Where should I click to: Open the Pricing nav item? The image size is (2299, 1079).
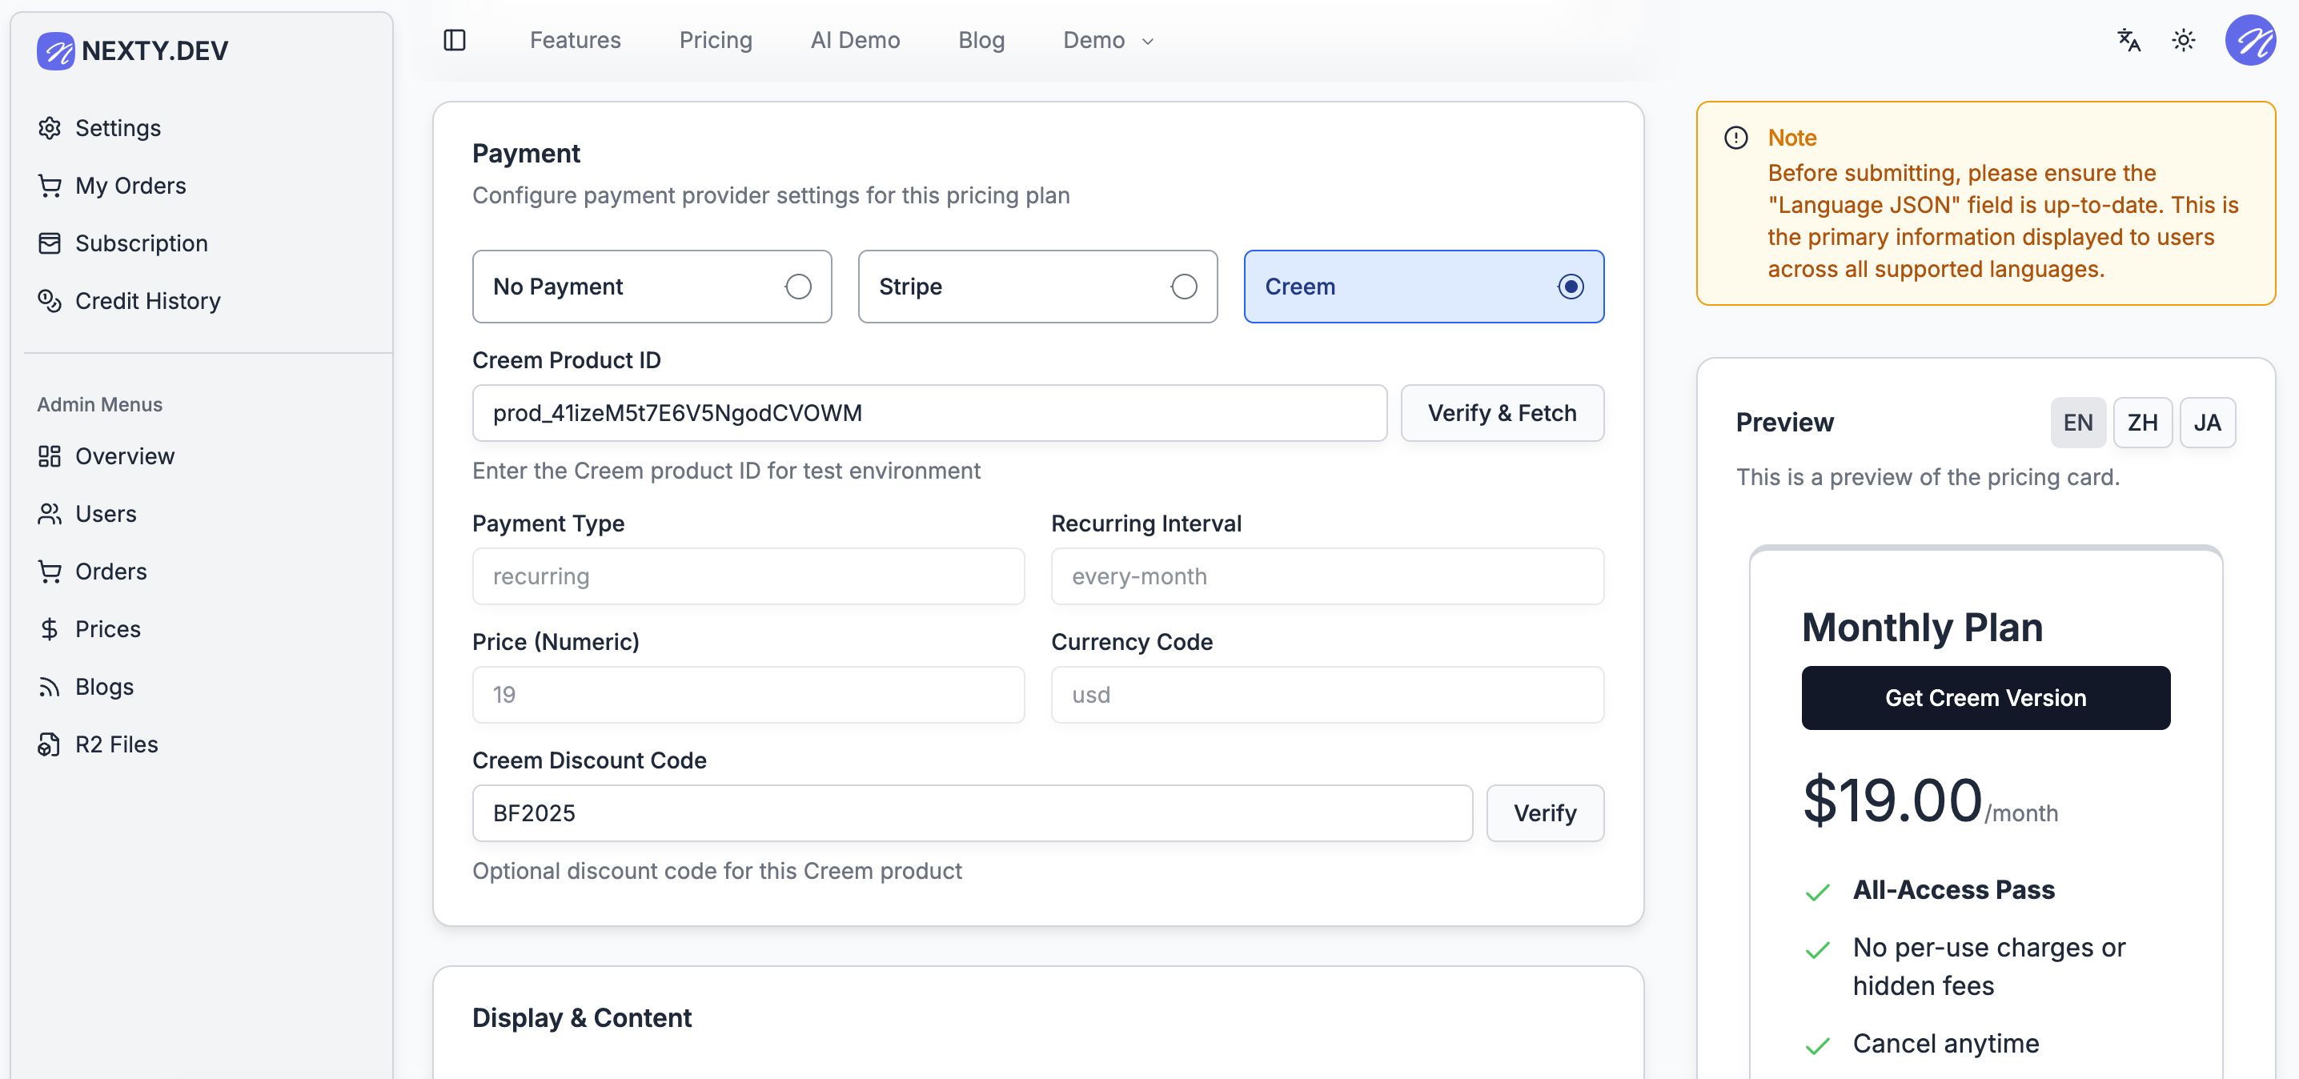(715, 40)
